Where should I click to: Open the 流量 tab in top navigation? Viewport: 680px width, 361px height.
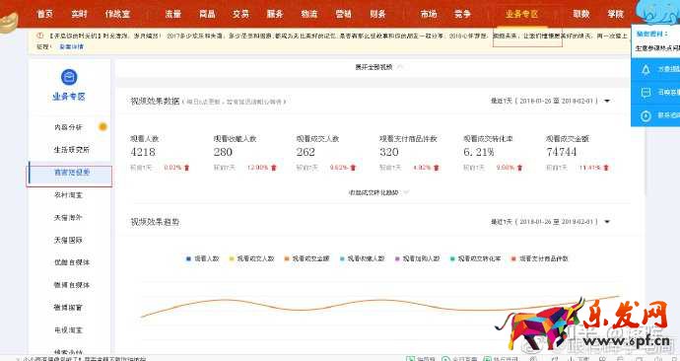tap(172, 14)
